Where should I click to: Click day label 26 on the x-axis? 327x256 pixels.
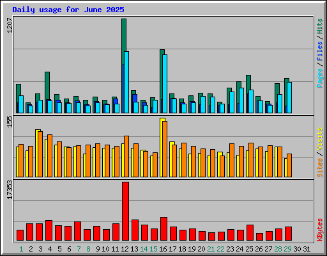click(259, 249)
